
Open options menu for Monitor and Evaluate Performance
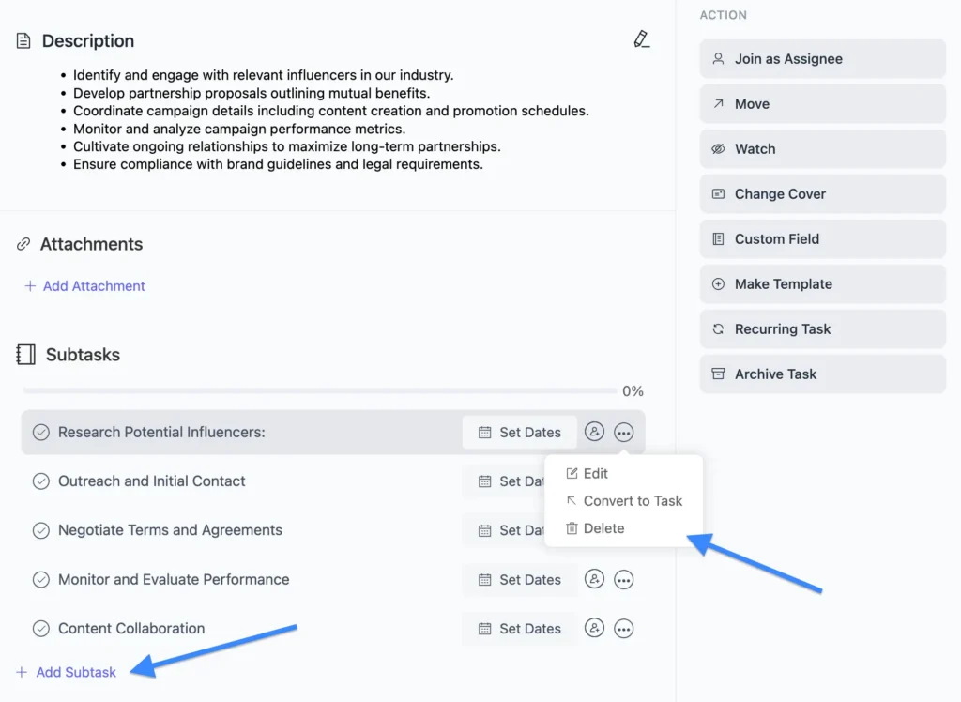pos(624,579)
